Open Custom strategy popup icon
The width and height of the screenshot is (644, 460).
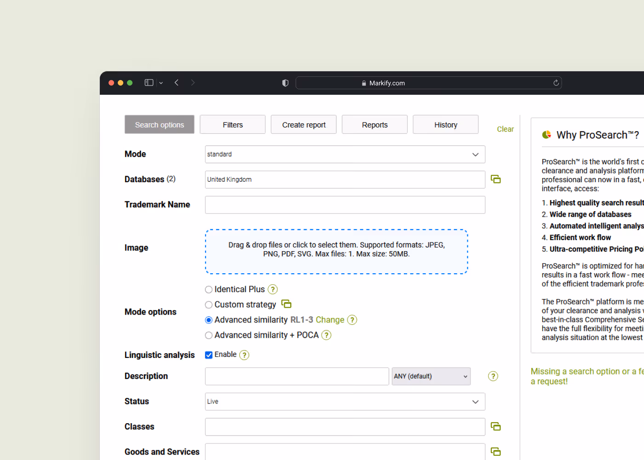point(286,304)
